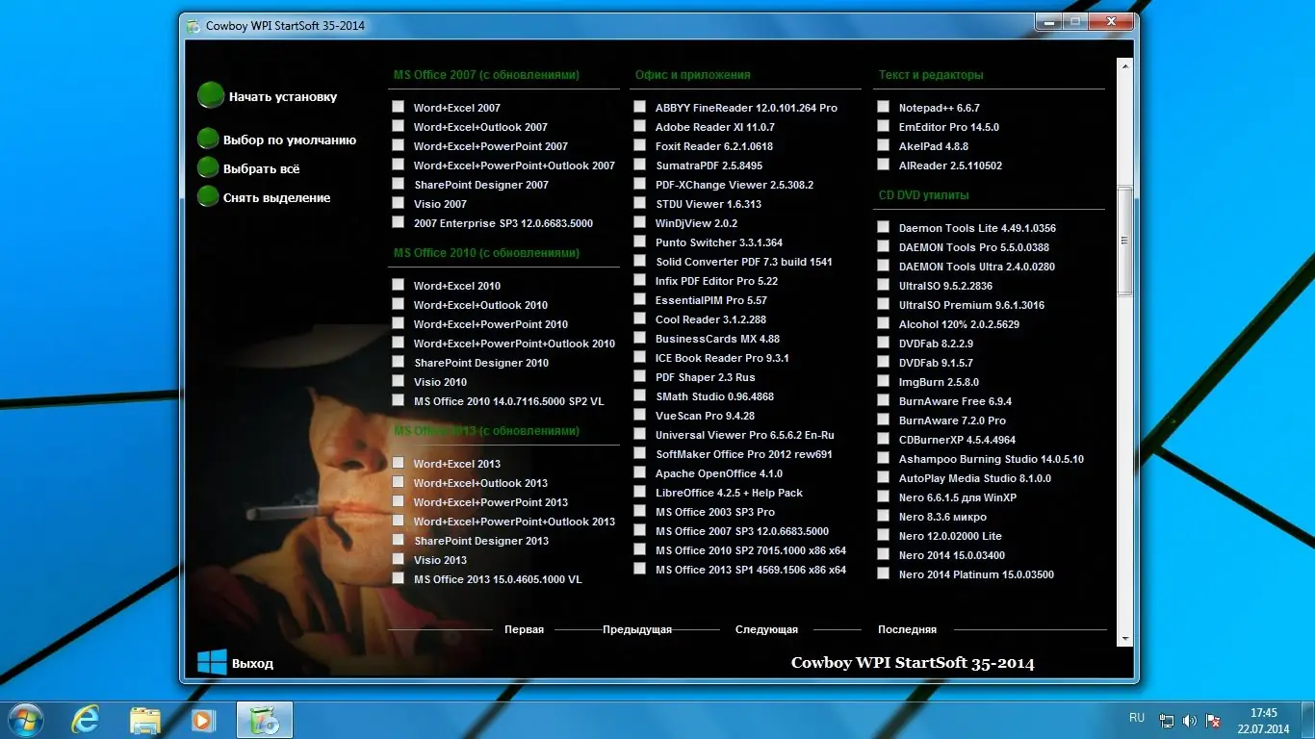Check Foxit Reader 6.2.1.0618 checkbox
The height and width of the screenshot is (739, 1315).
[640, 145]
